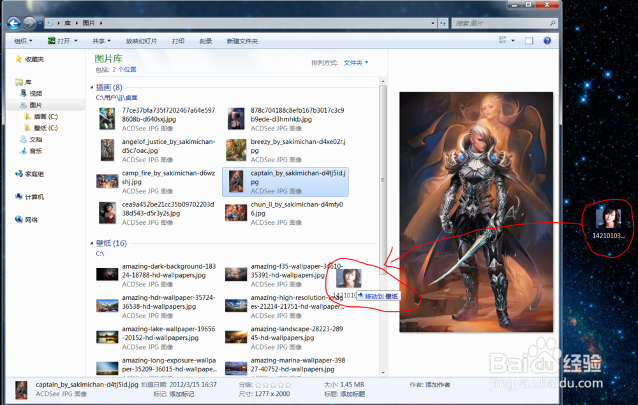
Task: Click 刻录 in the toolbar
Action: click(205, 41)
